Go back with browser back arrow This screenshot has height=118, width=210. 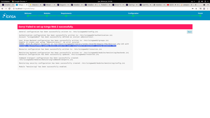coord(2,9)
